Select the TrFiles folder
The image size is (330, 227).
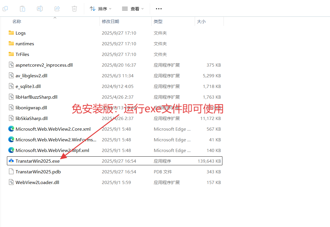coord(22,54)
